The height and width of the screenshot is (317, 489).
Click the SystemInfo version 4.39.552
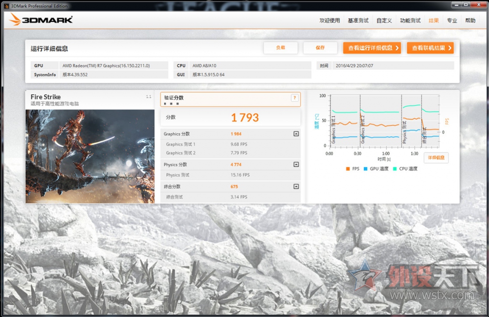[x=75, y=75]
